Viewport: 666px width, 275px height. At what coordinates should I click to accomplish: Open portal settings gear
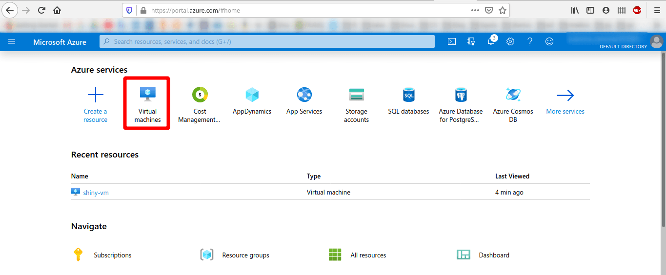(x=510, y=42)
